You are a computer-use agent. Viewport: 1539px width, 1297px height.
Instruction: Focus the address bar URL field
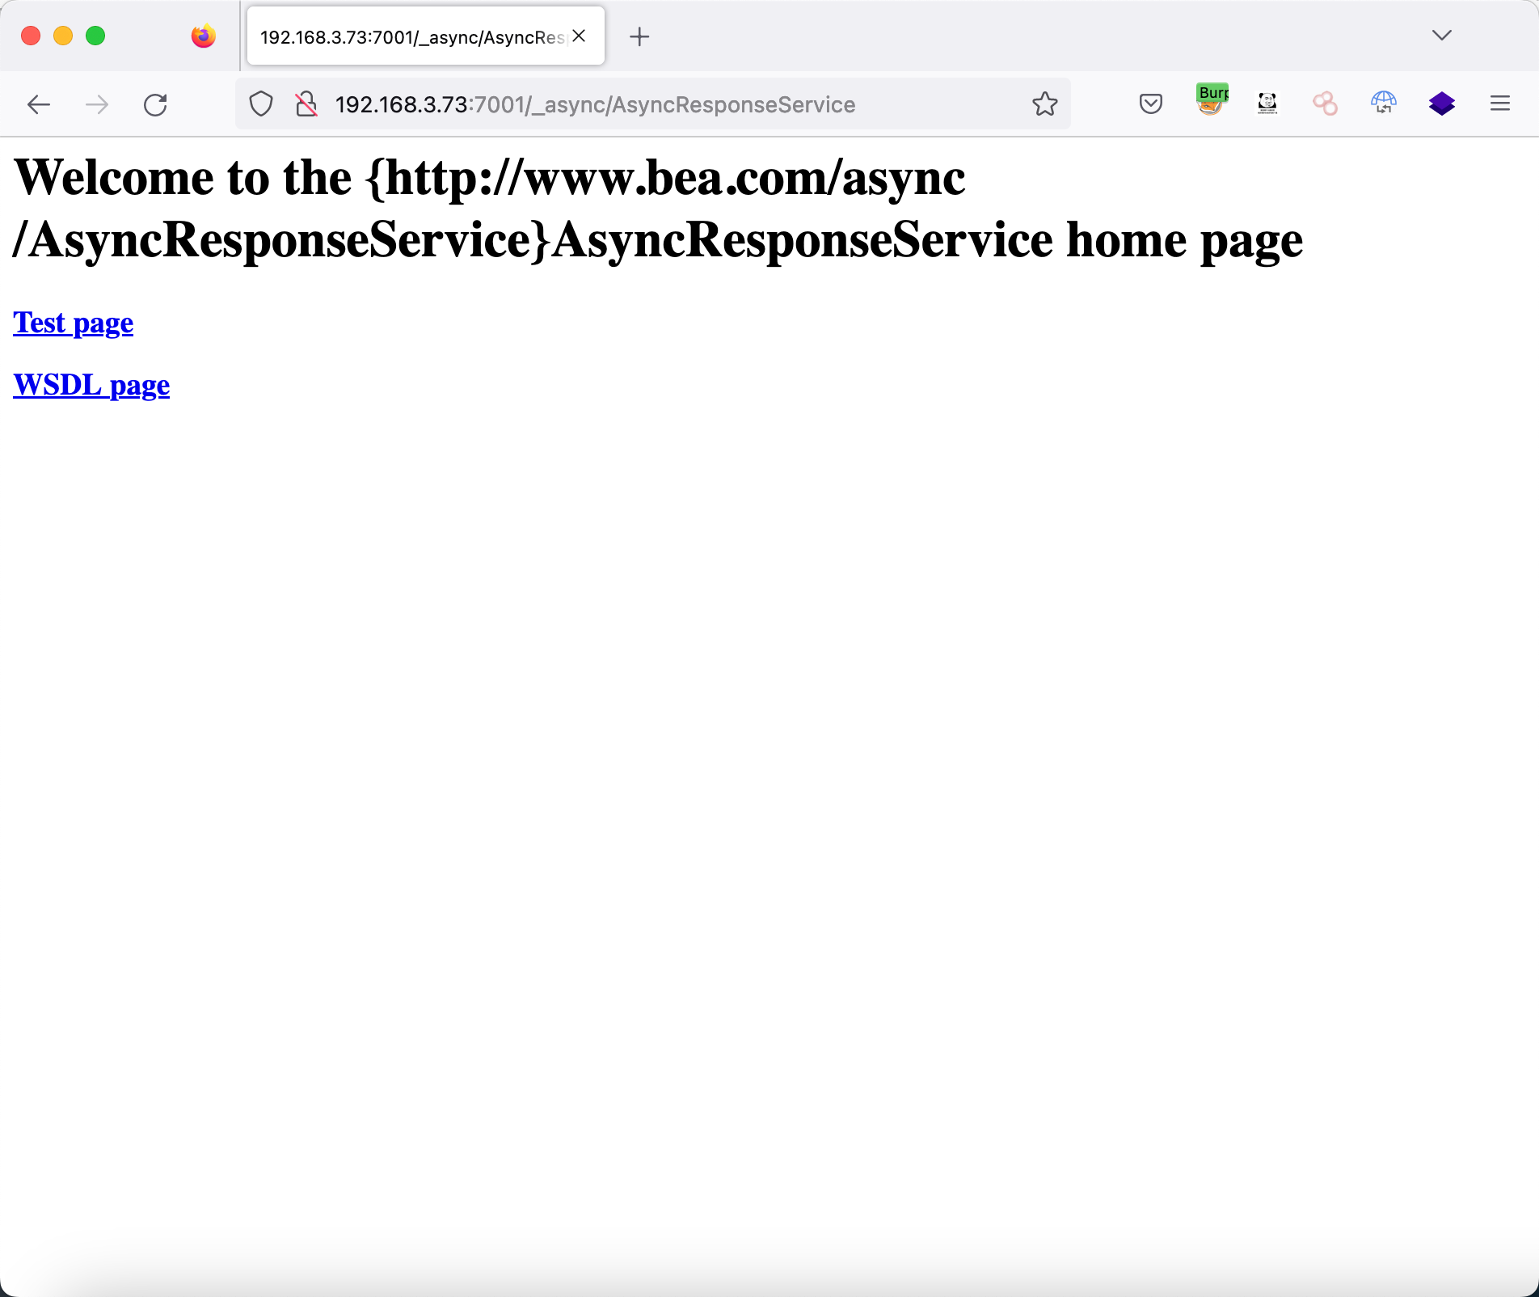[x=647, y=104]
